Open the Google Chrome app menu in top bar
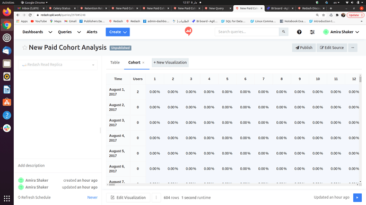This screenshot has width=366, height=205. point(34,3)
